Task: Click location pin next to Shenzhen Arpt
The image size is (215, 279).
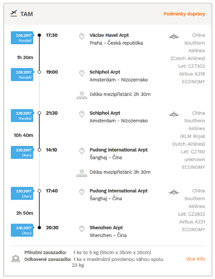Action: 82,229
